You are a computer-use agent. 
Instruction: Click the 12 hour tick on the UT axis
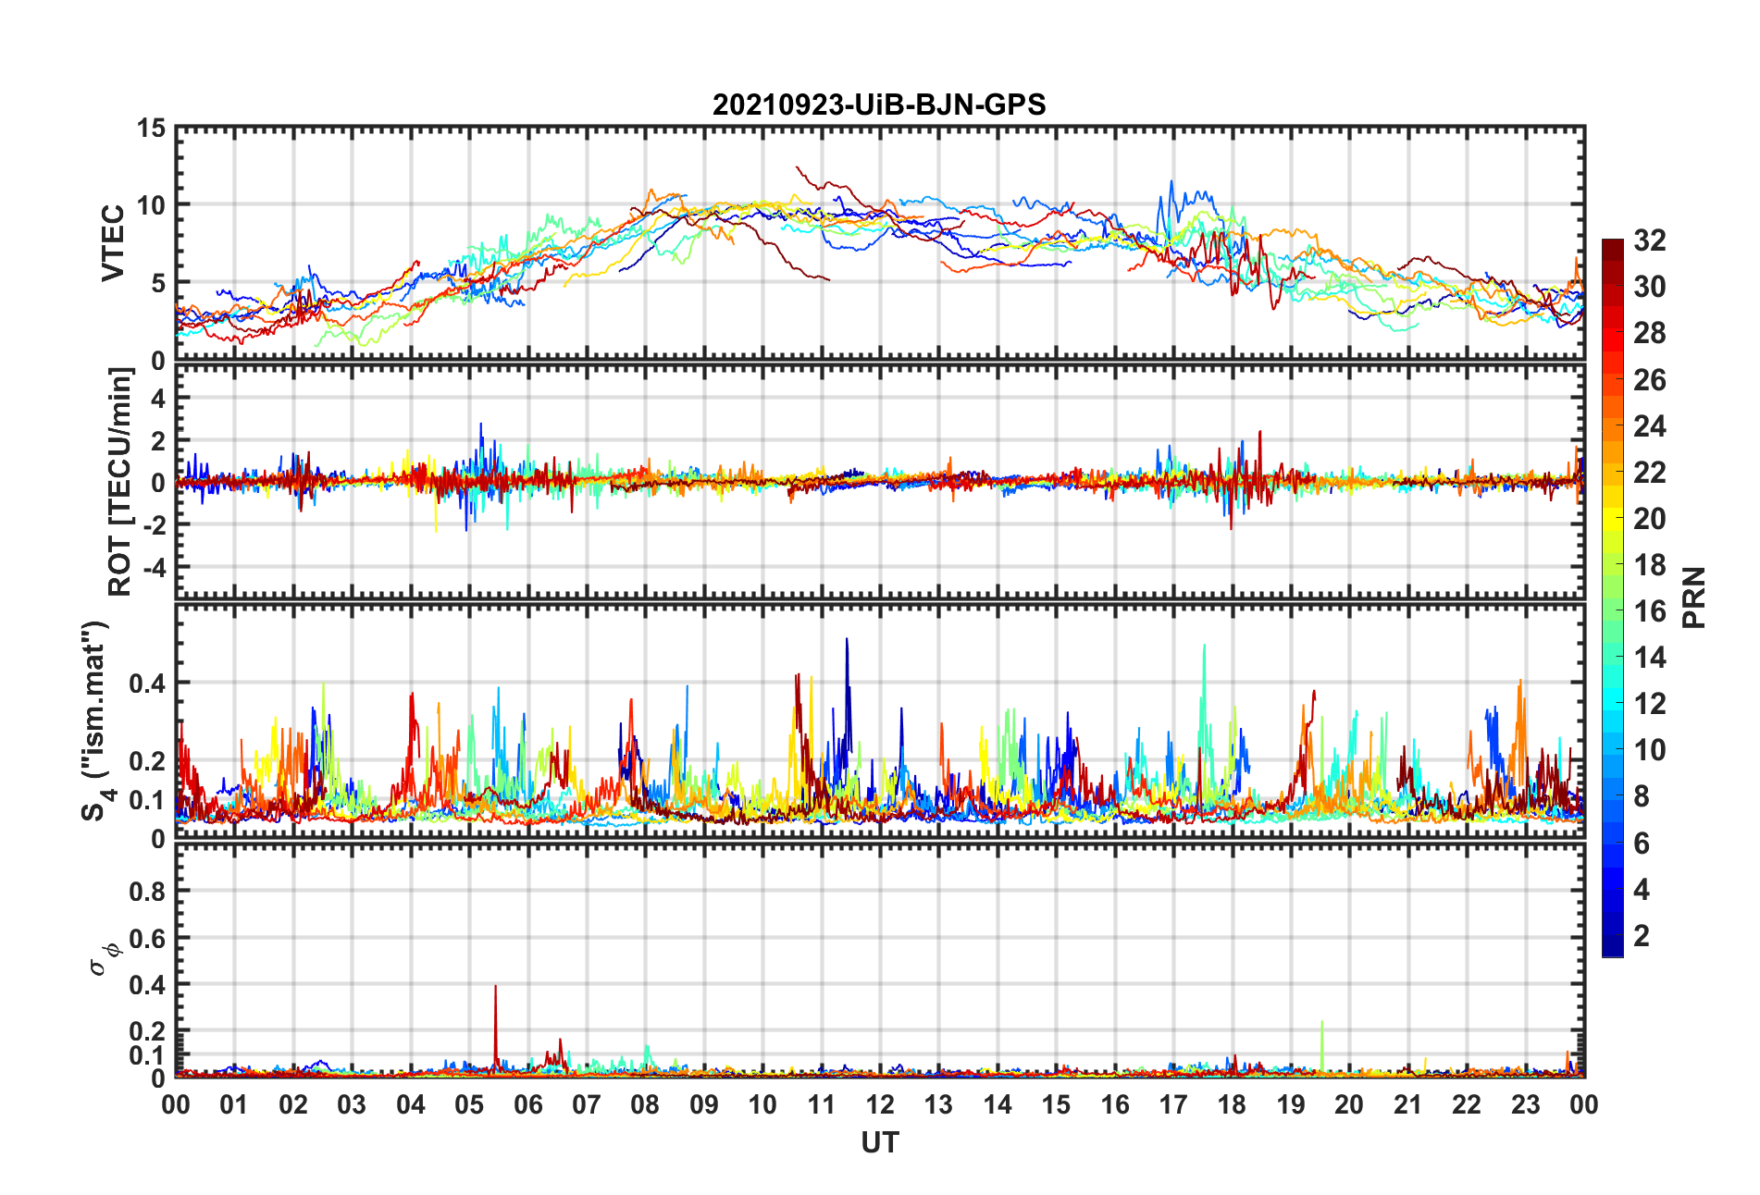879,1104
